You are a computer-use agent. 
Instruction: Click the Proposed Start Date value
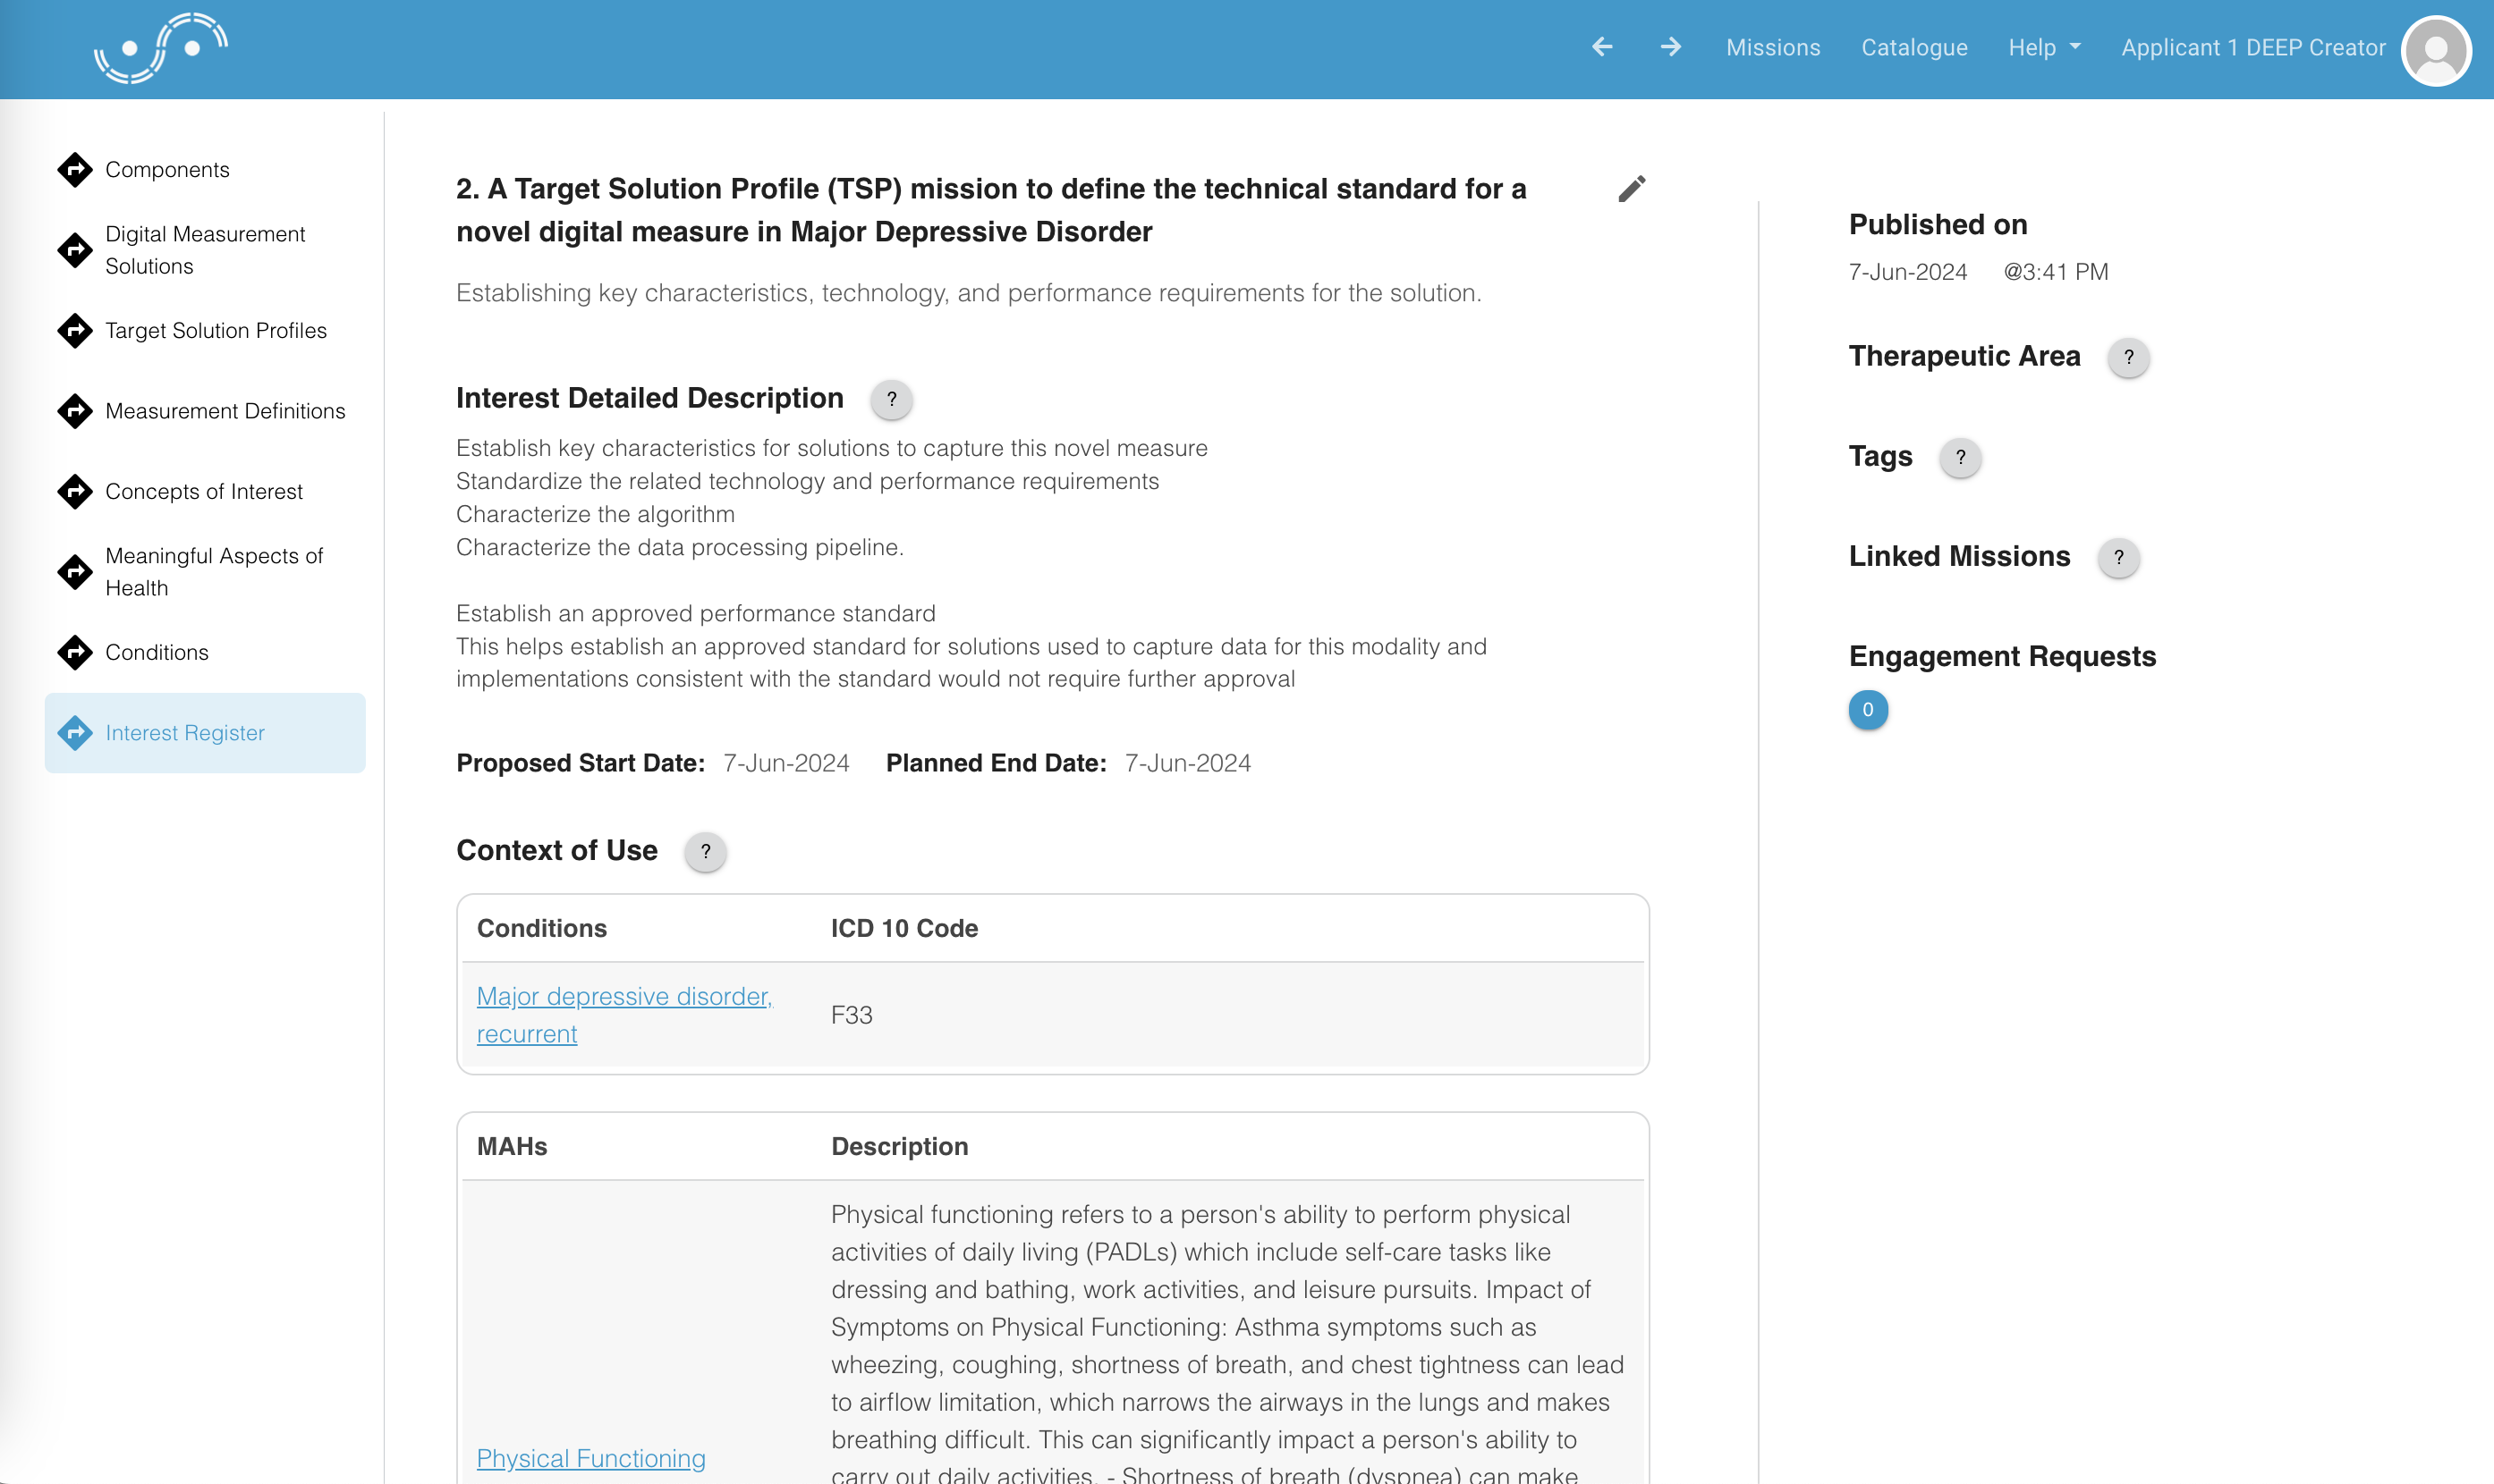[786, 763]
